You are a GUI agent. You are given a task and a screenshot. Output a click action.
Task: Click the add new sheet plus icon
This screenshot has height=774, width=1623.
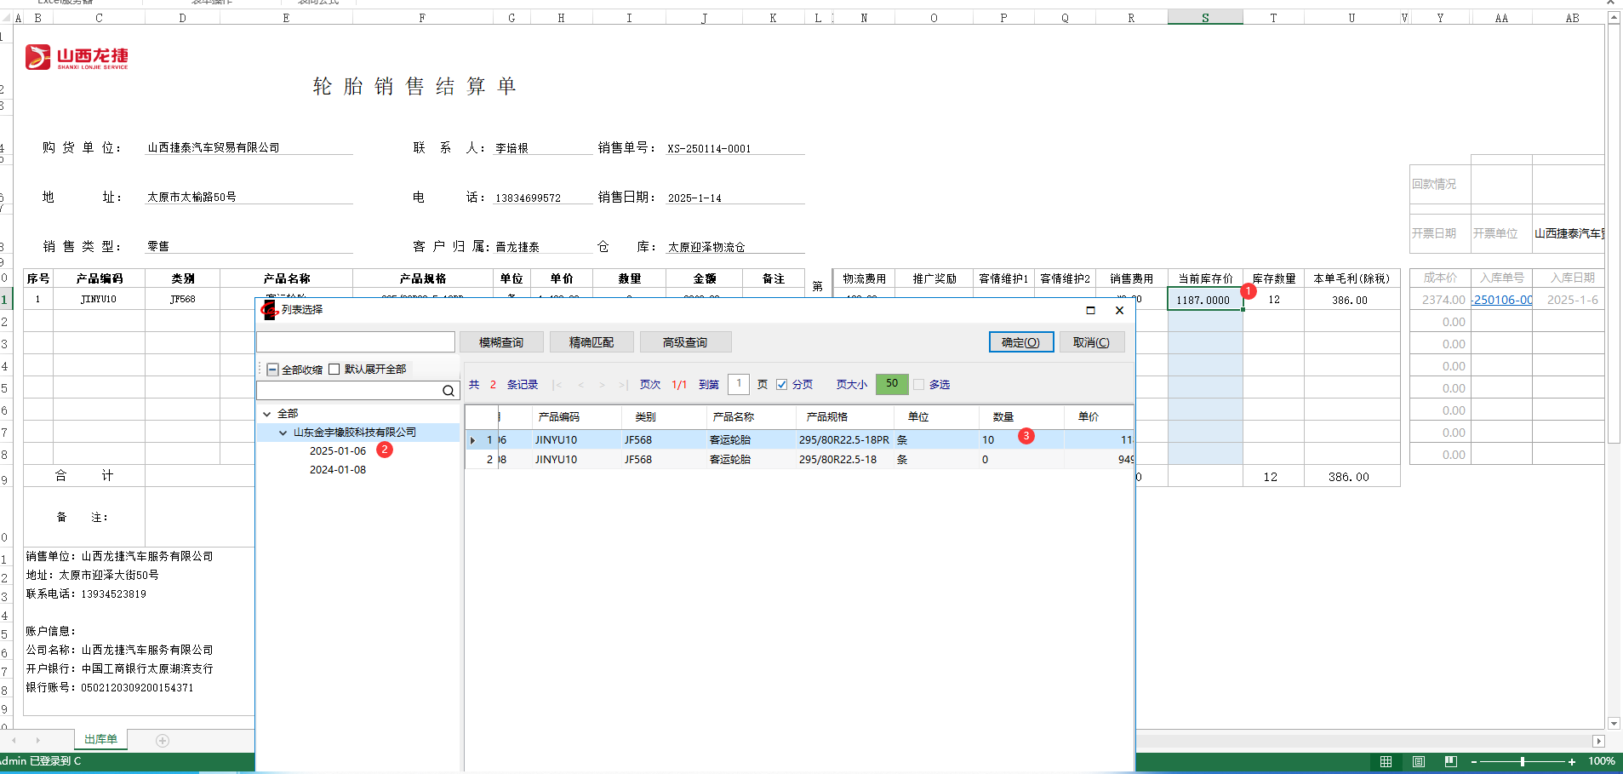pos(163,741)
